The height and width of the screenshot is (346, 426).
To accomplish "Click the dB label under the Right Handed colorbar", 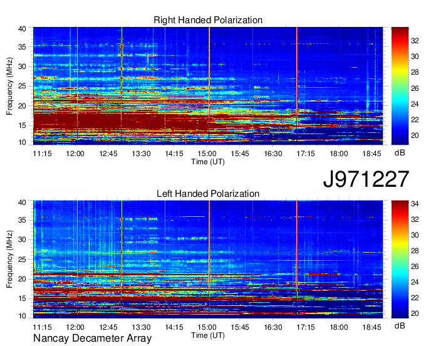I will (400, 153).
